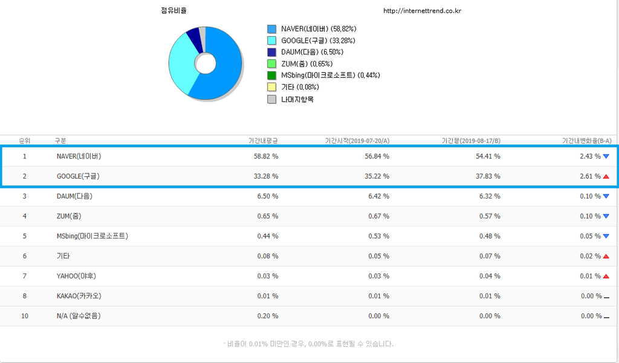The height and width of the screenshot is (363, 619).
Task: Click the red up arrow in GOOGLE row
Action: [x=606, y=176]
